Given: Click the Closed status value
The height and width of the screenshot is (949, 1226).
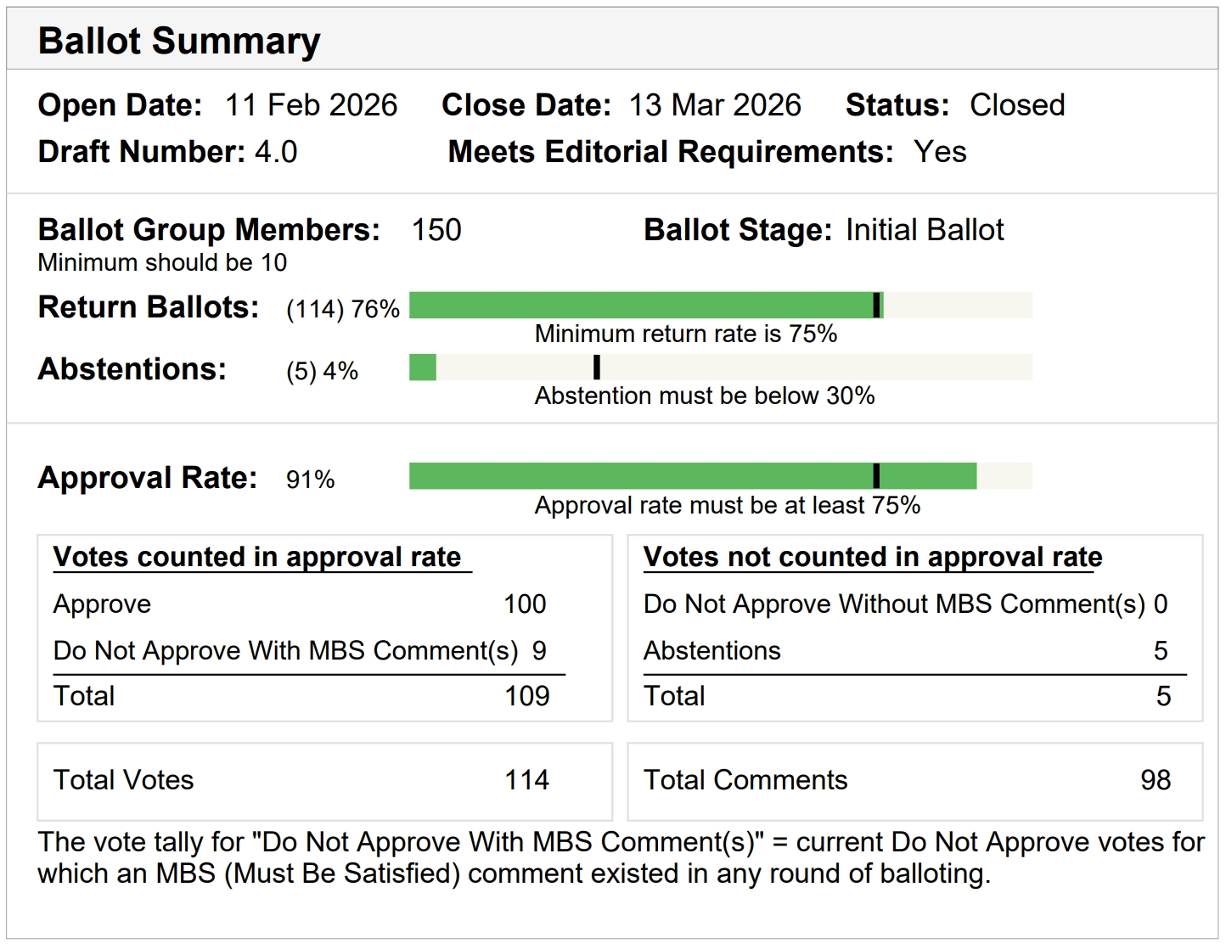Looking at the screenshot, I should pyautogui.click(x=1017, y=105).
